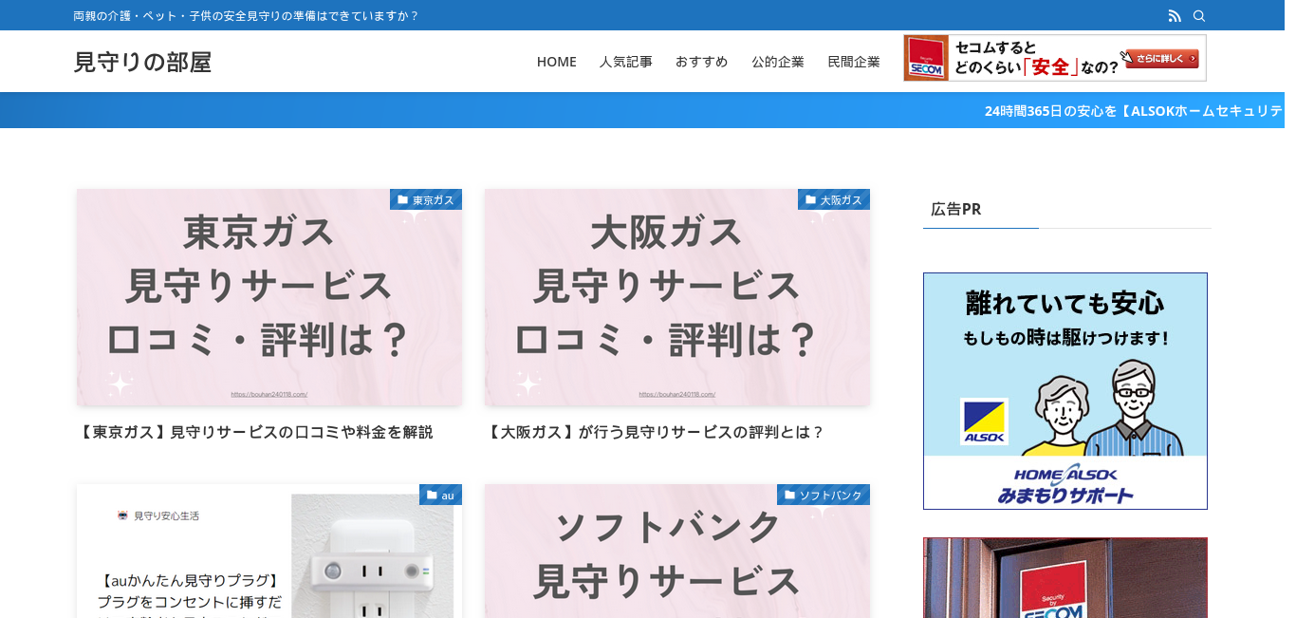
Task: Open the おすすめ menu item
Action: pos(702,62)
